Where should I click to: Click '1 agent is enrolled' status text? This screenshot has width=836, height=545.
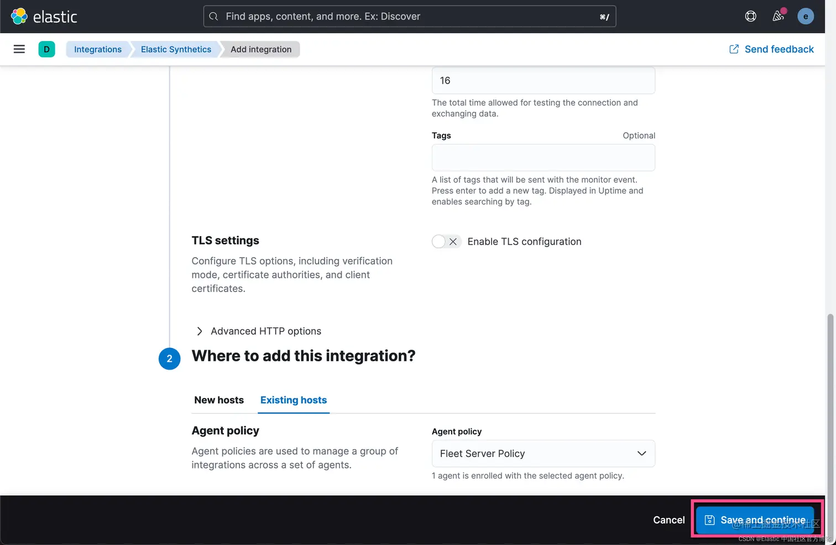click(x=528, y=476)
